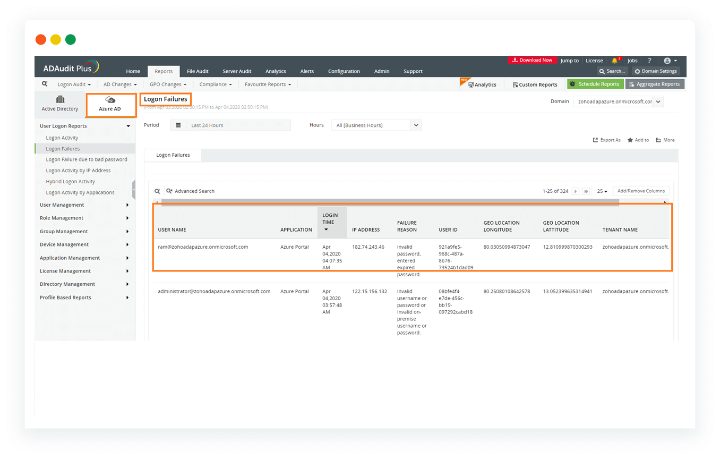Go to the Alerts tab
This screenshot has height=458, width=720.
(307, 71)
